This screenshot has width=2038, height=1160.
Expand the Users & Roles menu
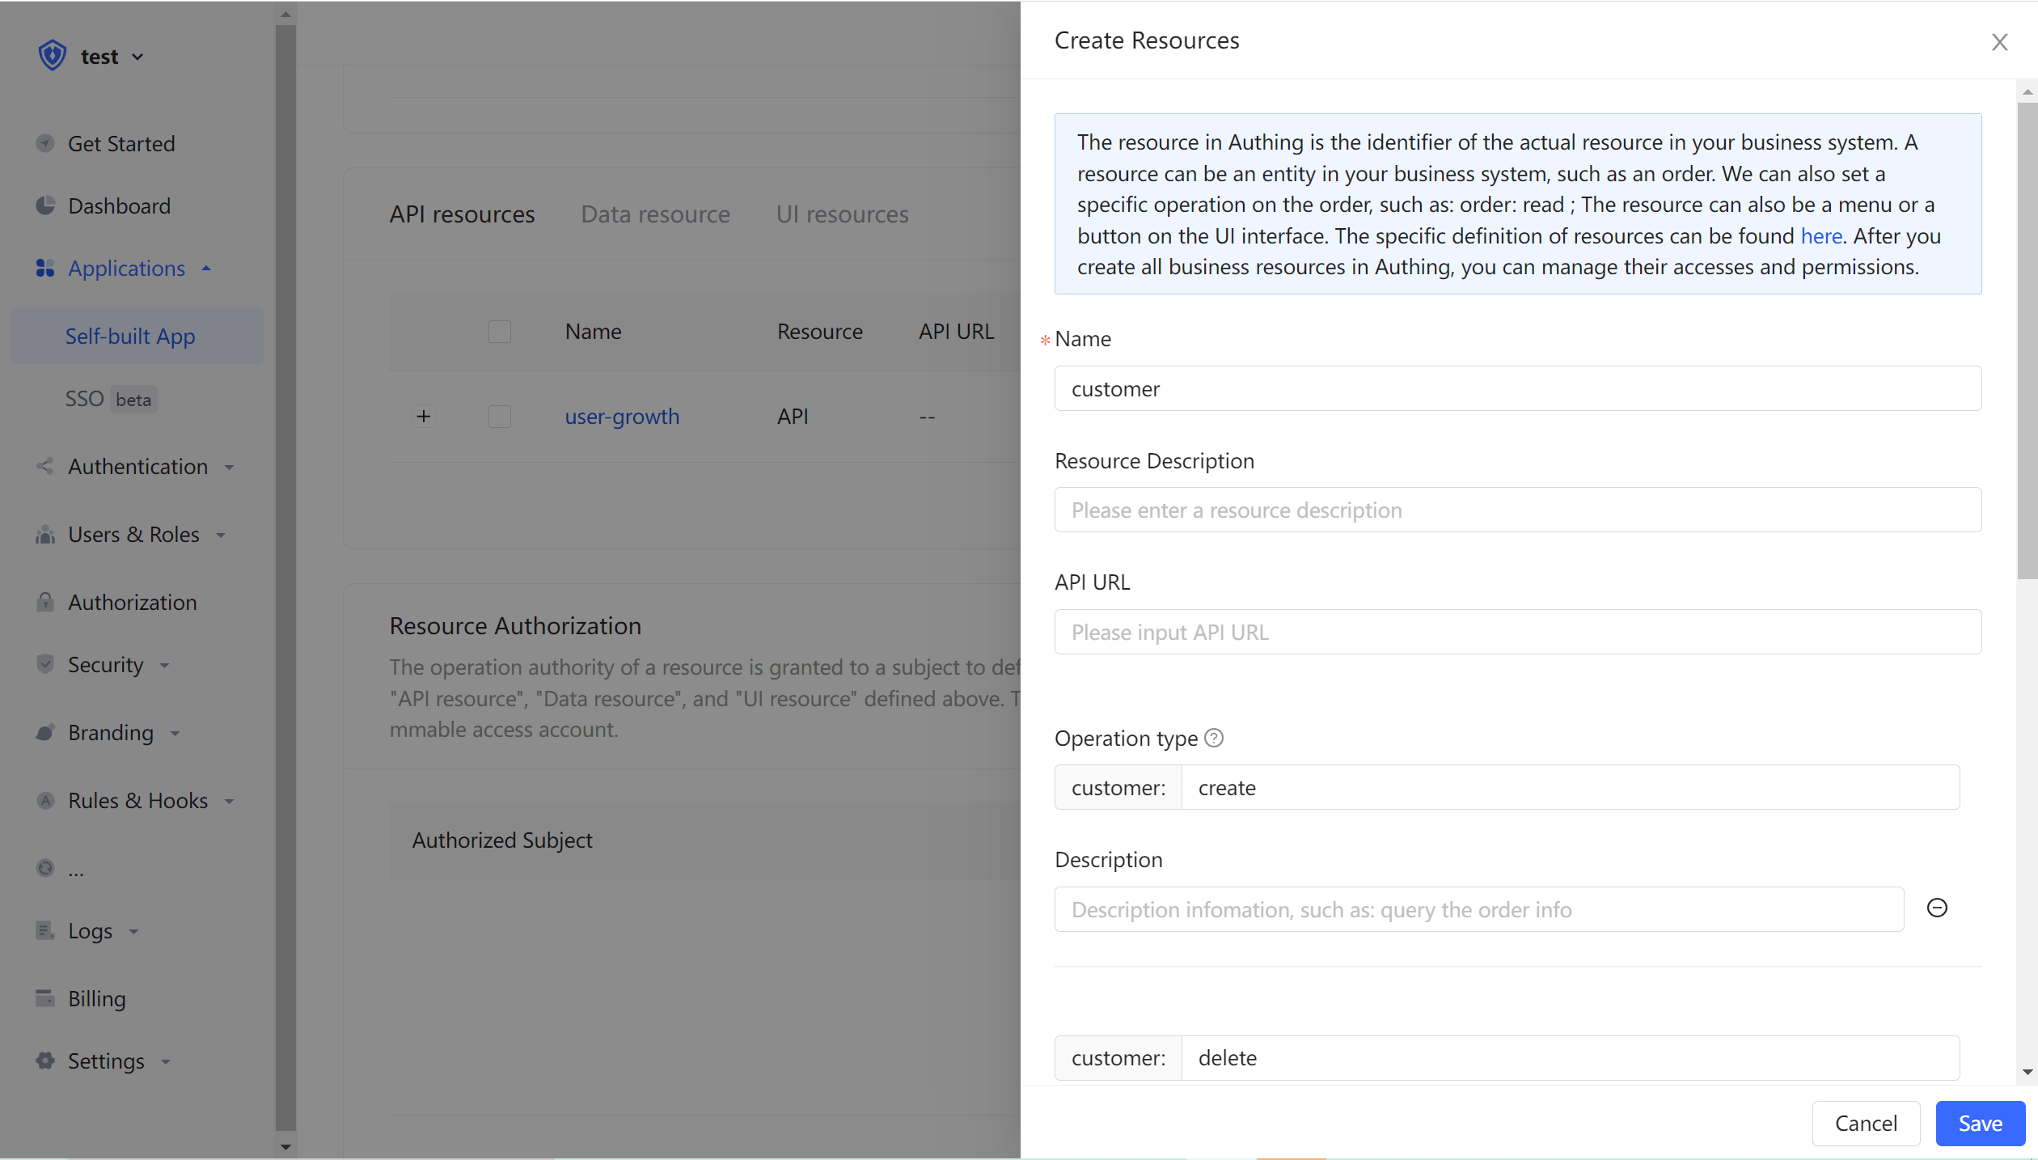click(133, 535)
